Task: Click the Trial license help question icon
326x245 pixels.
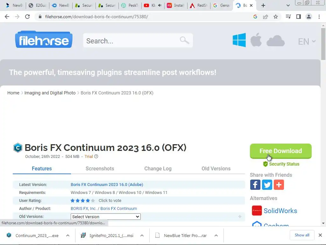Action: point(96,156)
